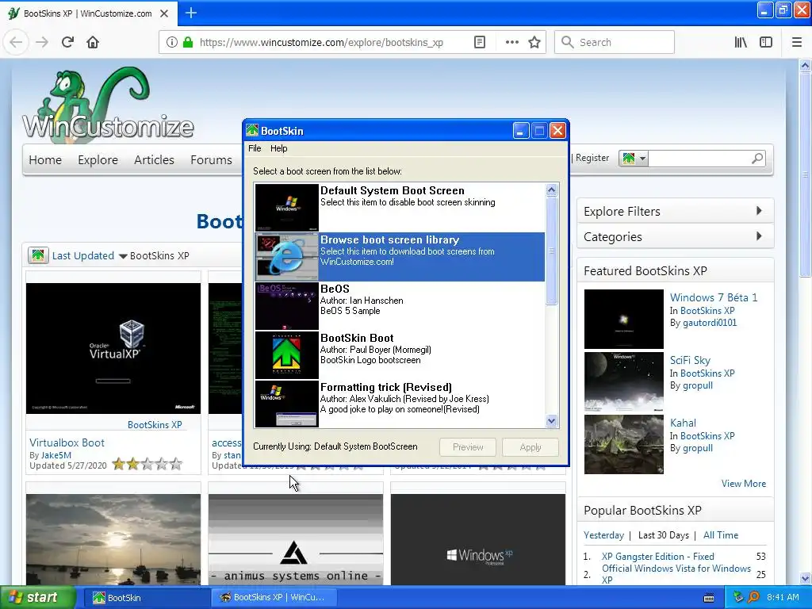
Task: Click View More under Featured BootSkins
Action: pos(744,483)
